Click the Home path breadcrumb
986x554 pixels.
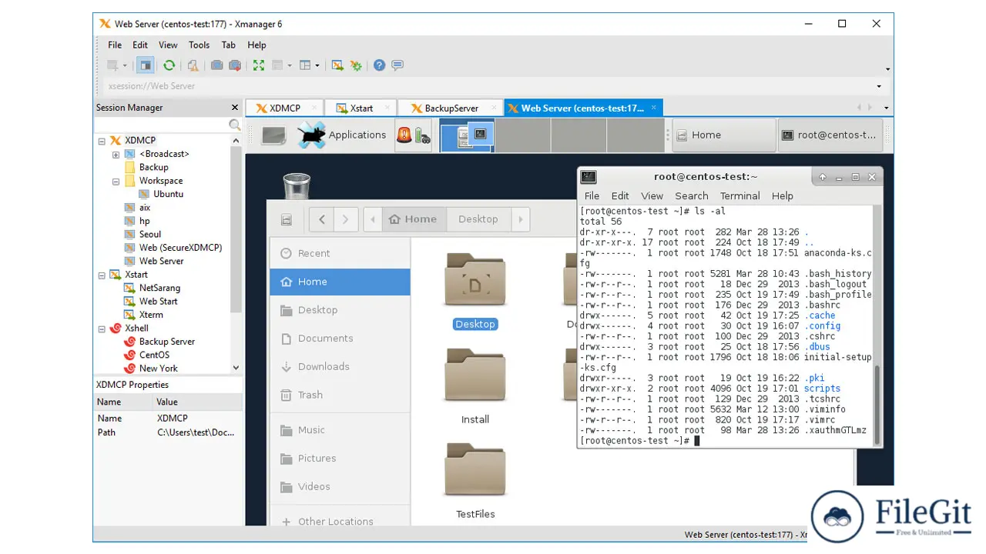point(413,219)
